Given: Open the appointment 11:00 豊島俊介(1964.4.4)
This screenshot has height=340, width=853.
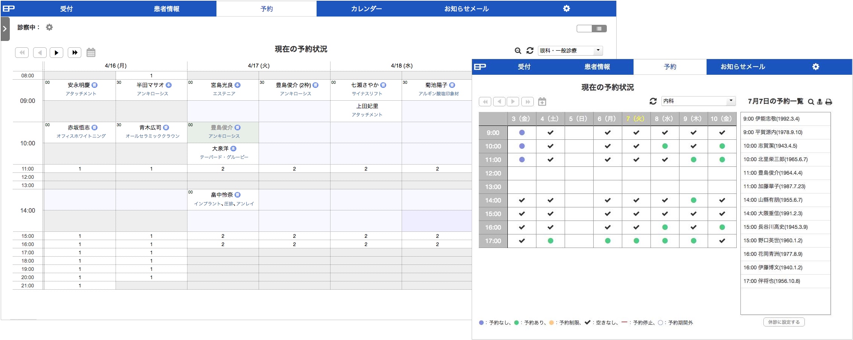Looking at the screenshot, I should coord(786,173).
